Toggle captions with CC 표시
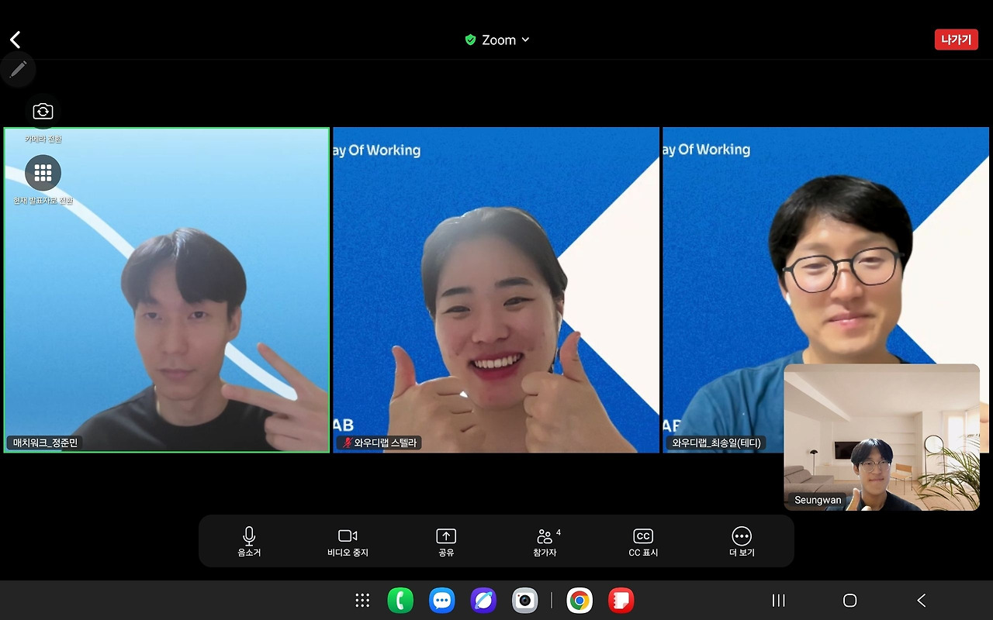 tap(643, 541)
